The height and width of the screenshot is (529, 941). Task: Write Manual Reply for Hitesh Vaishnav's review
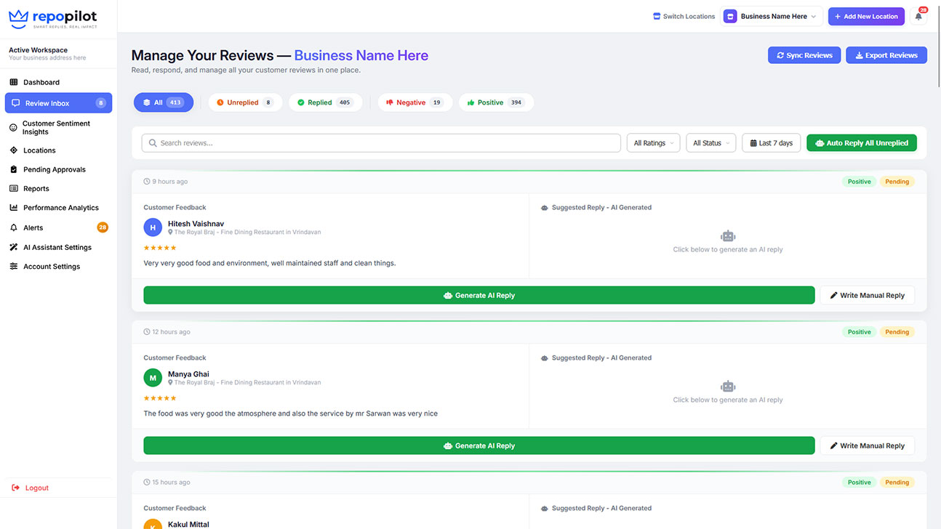868,295
